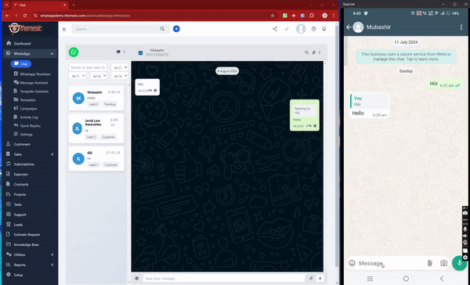Open Quick Replies in sidebar
This screenshot has width=470, height=285.
(30, 126)
